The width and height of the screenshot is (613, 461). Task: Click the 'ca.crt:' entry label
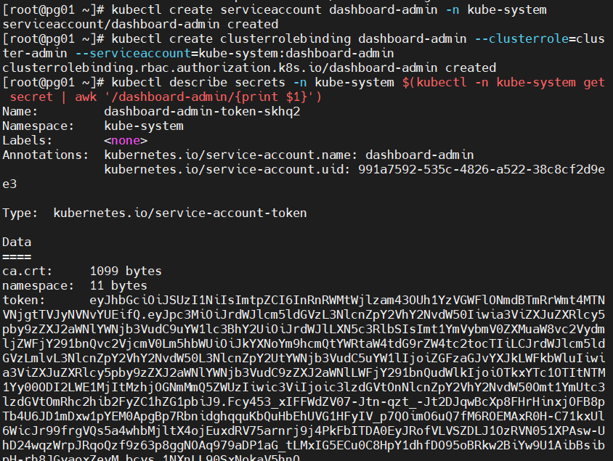pos(27,271)
